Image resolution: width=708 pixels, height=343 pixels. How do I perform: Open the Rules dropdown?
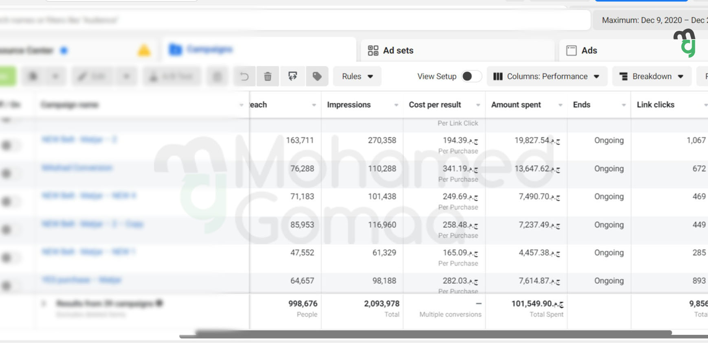point(357,76)
